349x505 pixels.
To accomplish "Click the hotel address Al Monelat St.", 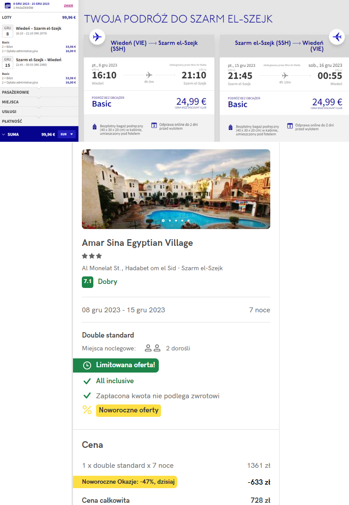I will [152, 268].
